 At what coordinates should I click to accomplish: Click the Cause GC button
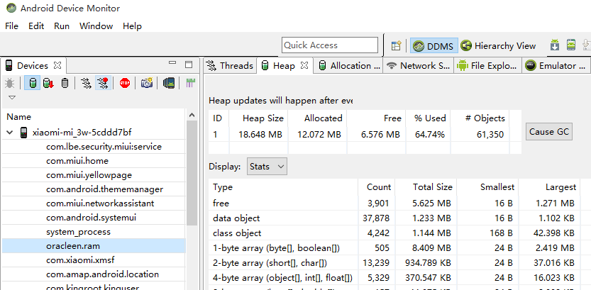(x=549, y=131)
